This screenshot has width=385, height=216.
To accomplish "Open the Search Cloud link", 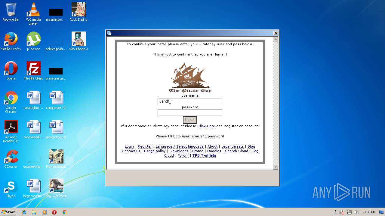I will pos(236,151).
